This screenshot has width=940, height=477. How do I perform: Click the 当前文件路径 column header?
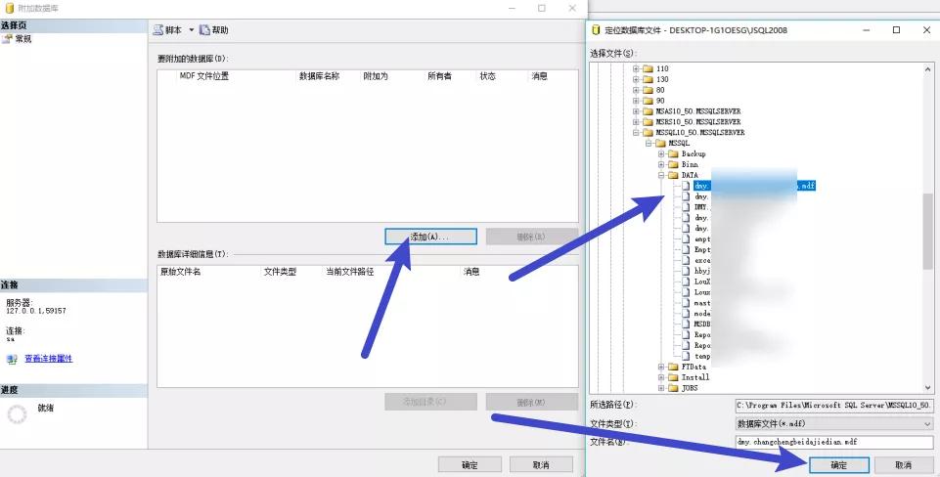pos(349,272)
